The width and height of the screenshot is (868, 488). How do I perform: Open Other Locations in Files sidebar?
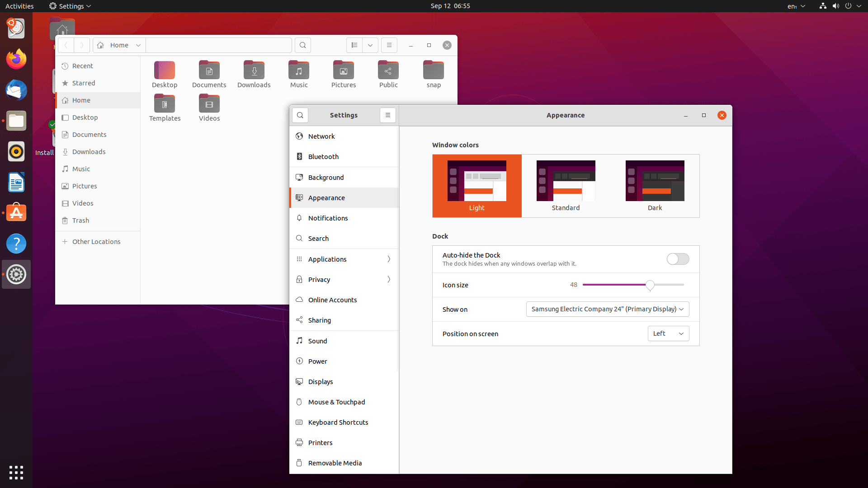coord(96,242)
